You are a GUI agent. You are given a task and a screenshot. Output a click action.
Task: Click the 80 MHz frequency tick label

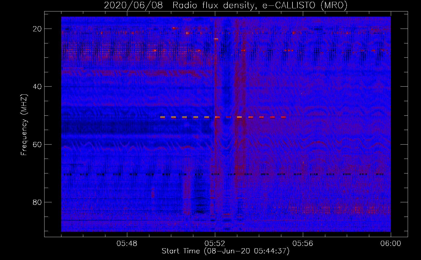[37, 202]
